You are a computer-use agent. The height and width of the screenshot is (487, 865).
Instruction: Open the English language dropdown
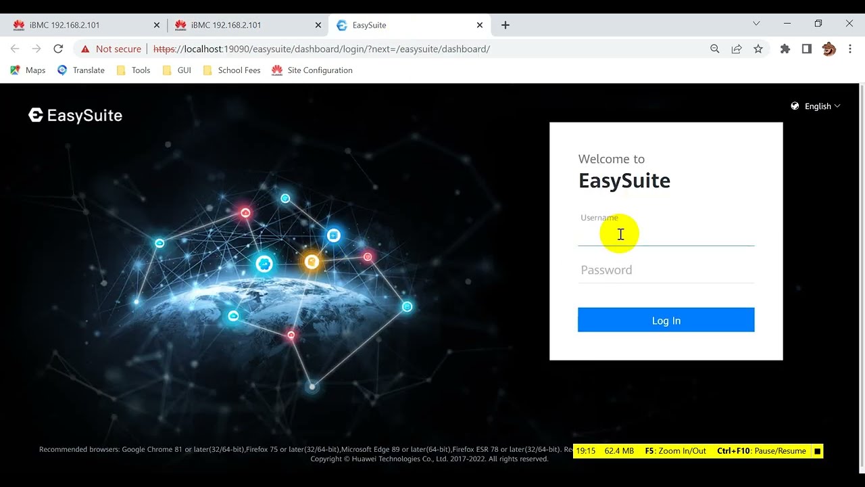click(x=816, y=106)
